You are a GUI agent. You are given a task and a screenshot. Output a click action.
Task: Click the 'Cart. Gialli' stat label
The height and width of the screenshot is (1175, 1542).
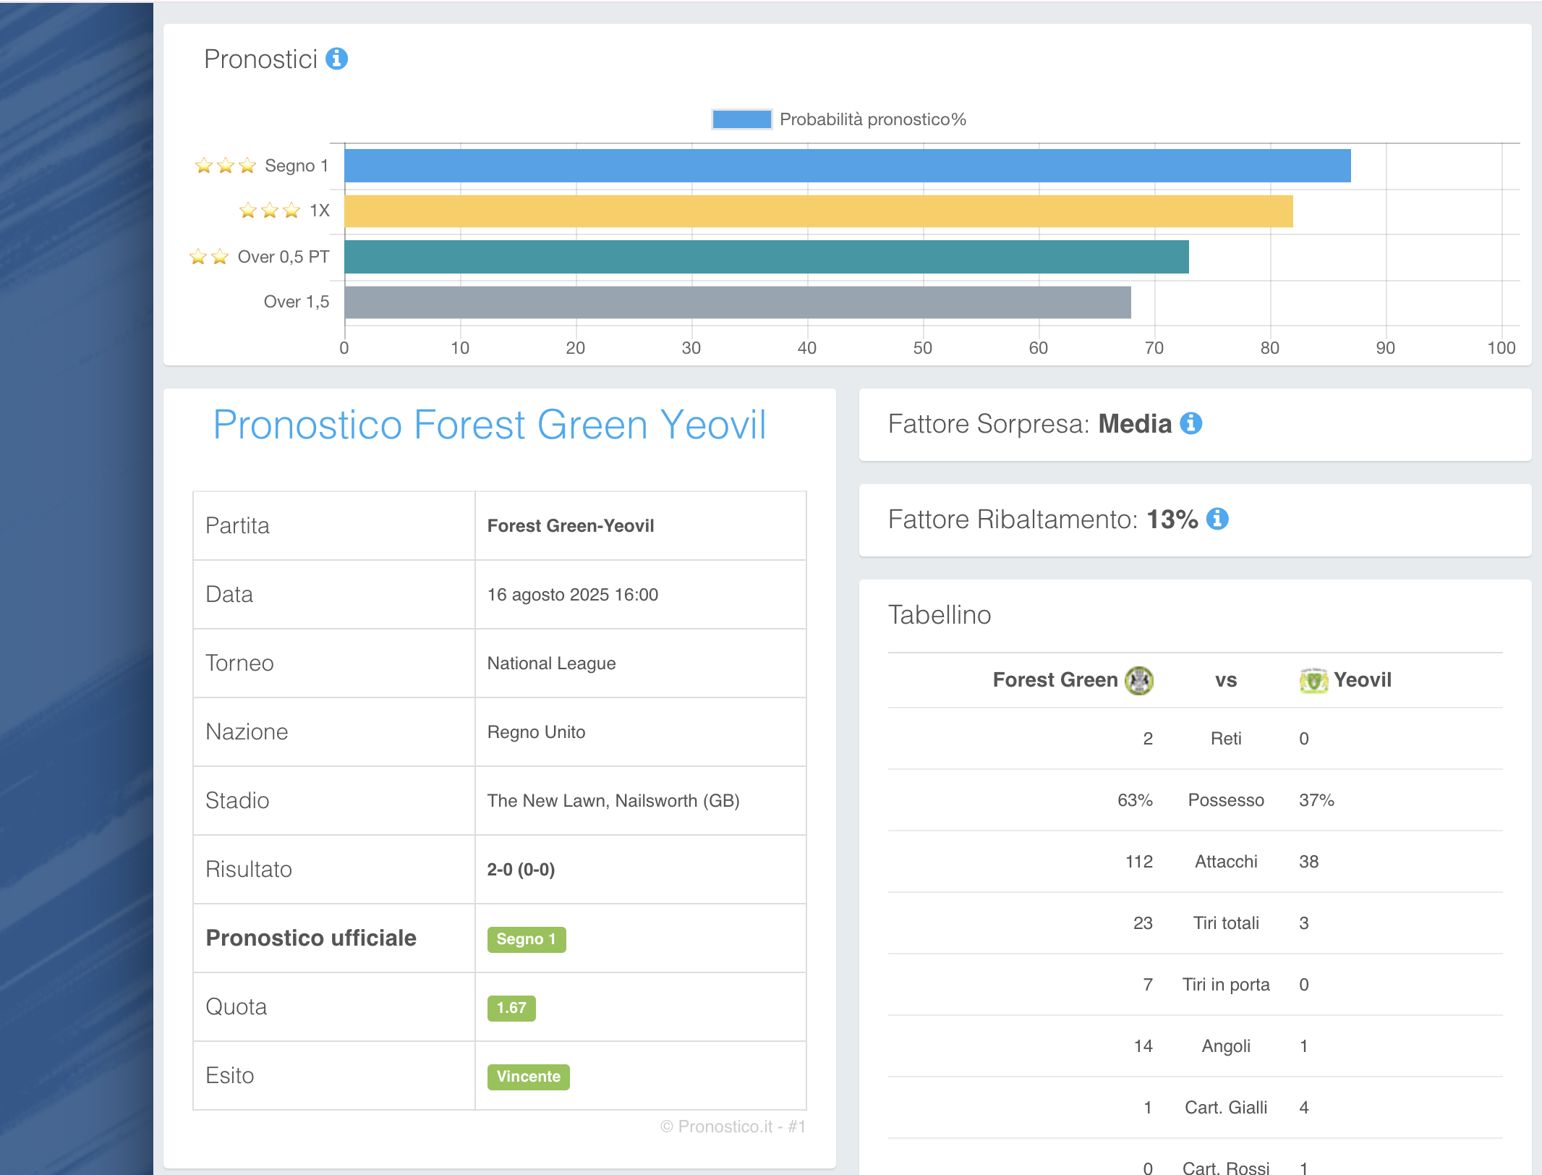click(x=1226, y=1108)
